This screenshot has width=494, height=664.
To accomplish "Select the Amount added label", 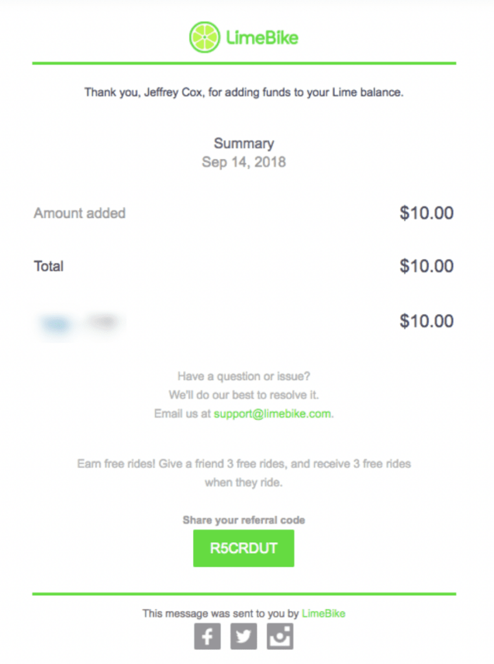I will coord(80,213).
